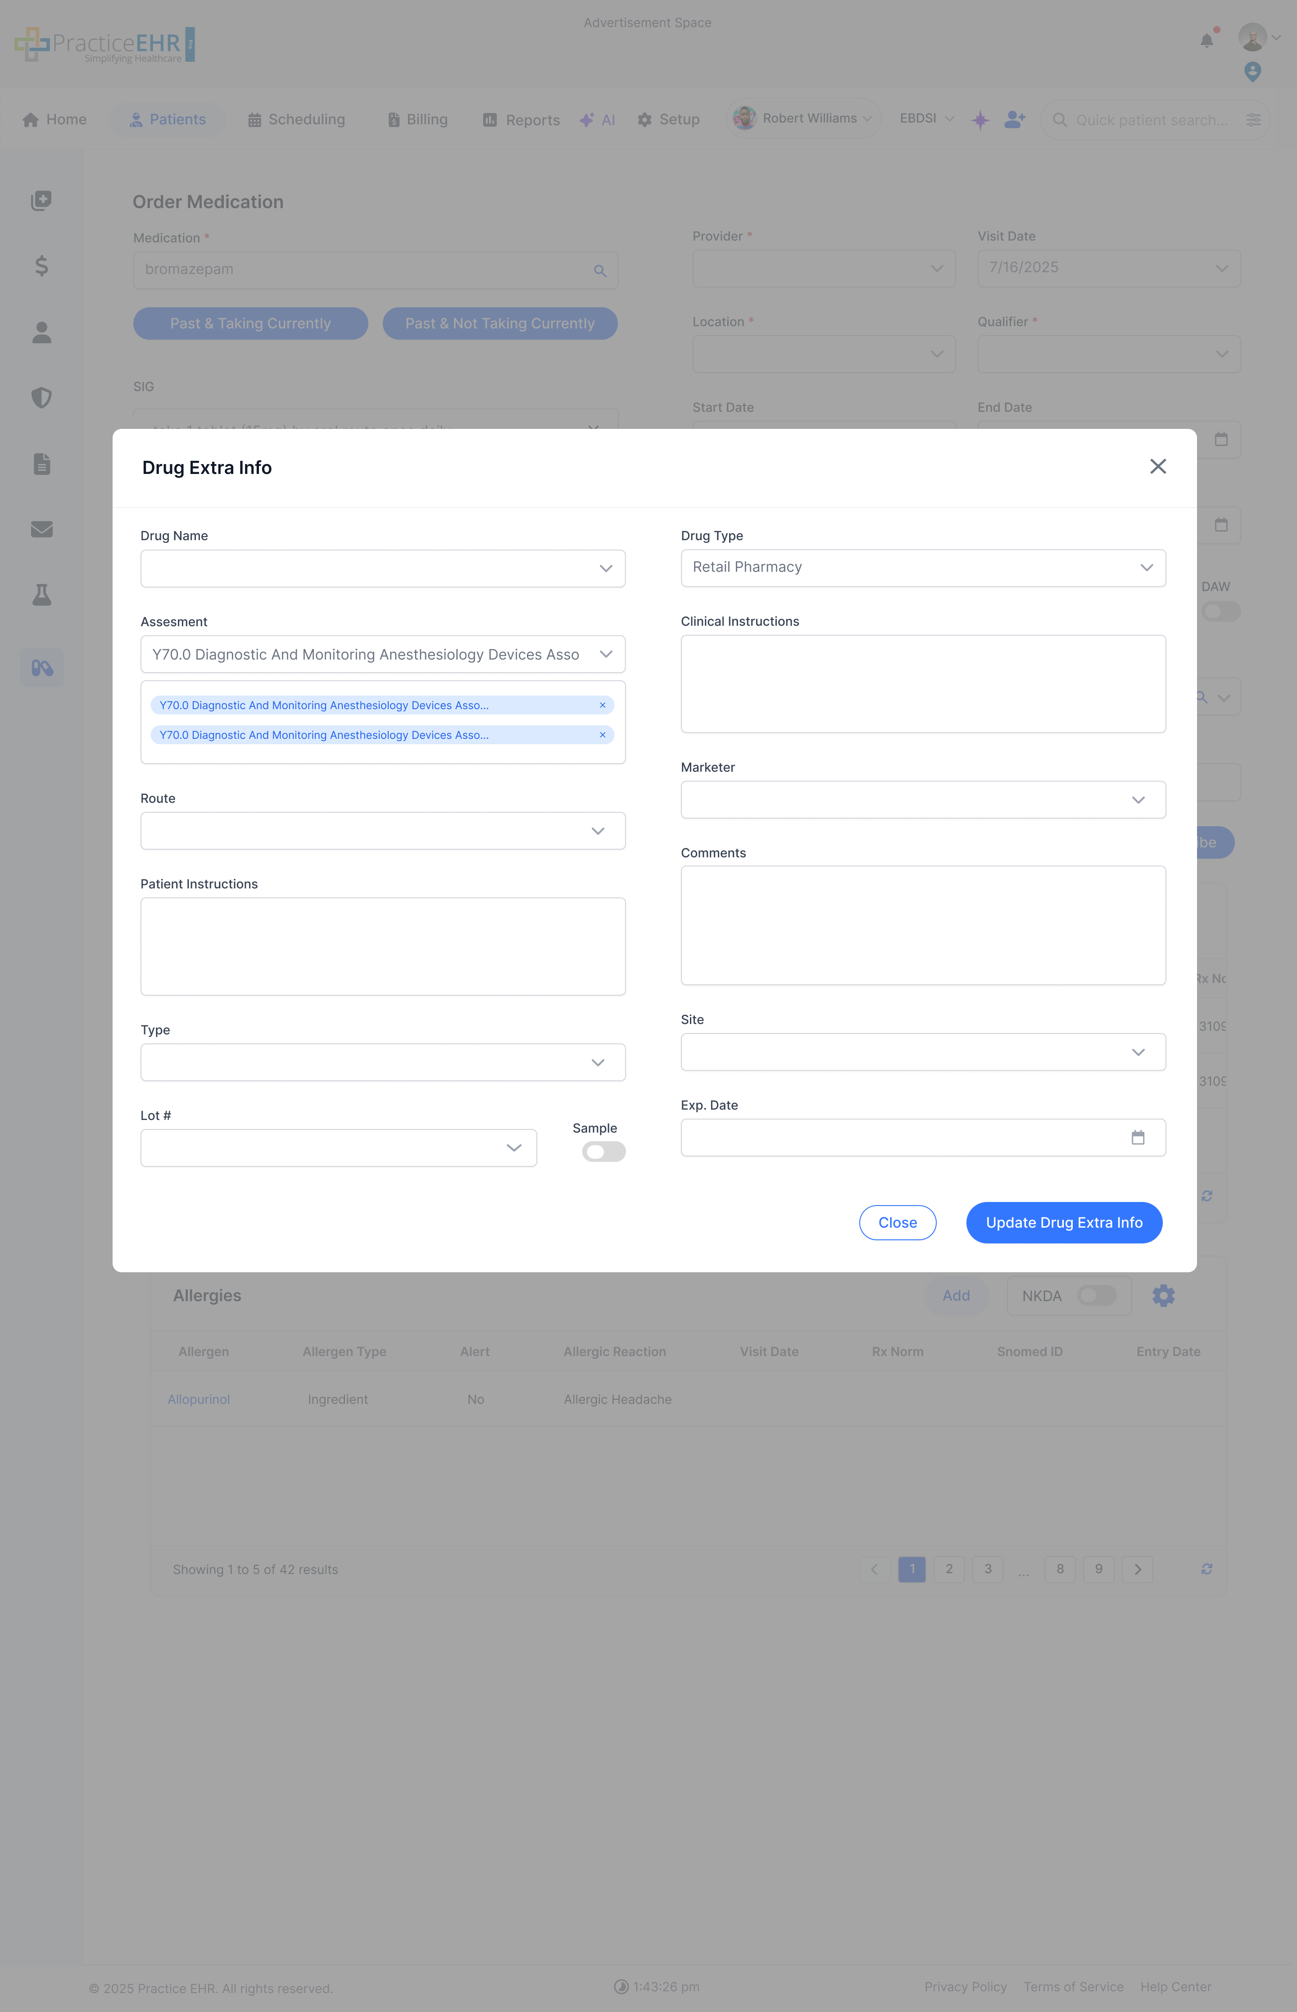Select the Reports menu item

[x=520, y=120]
